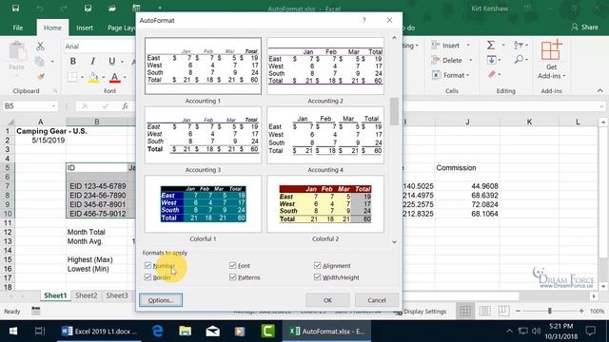Switch to Sheet3 tab
Screen dimensions: 609x342
pos(117,295)
